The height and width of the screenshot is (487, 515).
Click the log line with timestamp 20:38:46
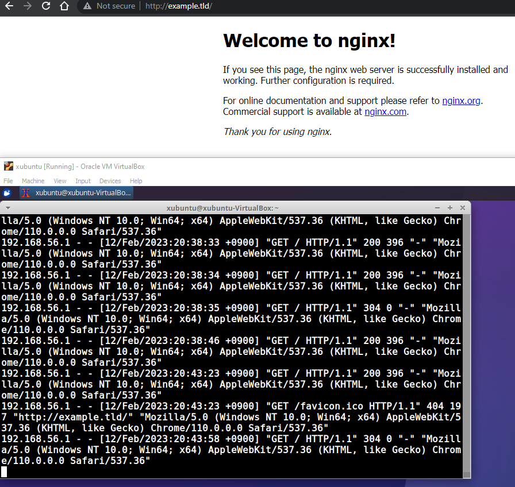(x=231, y=352)
